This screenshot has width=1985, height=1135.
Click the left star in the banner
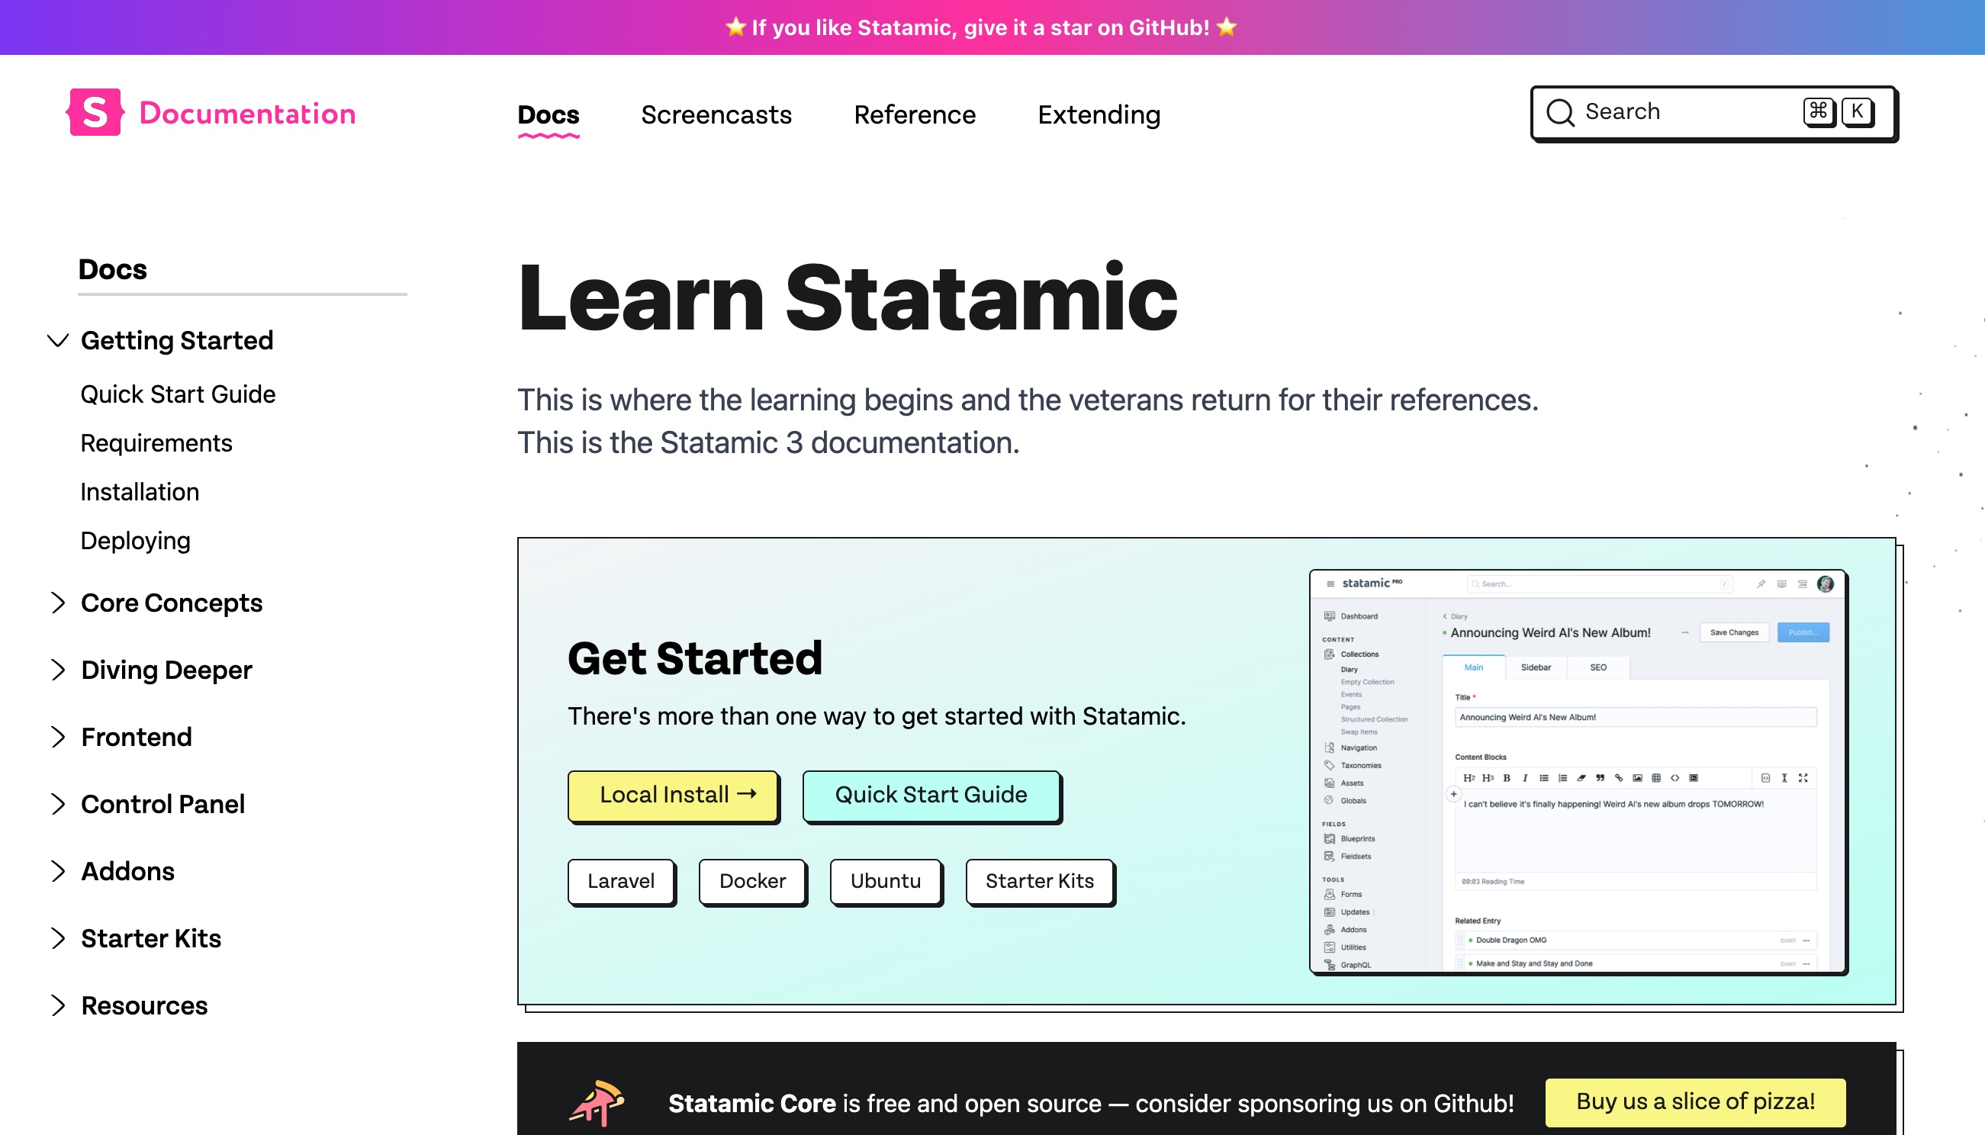coord(735,27)
